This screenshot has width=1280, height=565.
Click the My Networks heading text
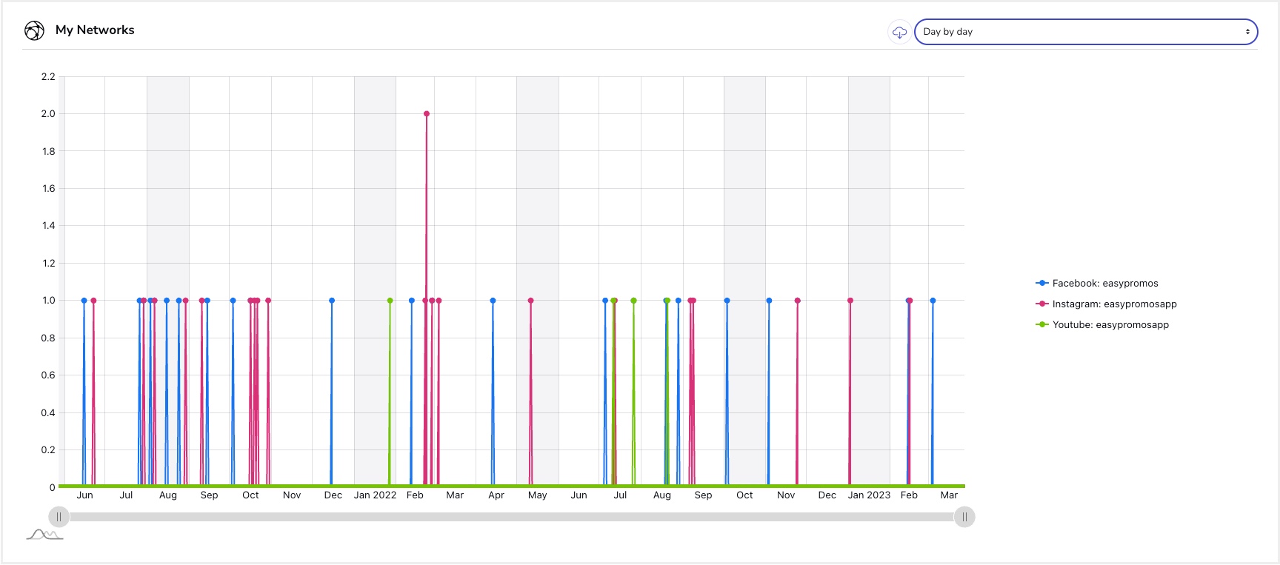tap(95, 30)
